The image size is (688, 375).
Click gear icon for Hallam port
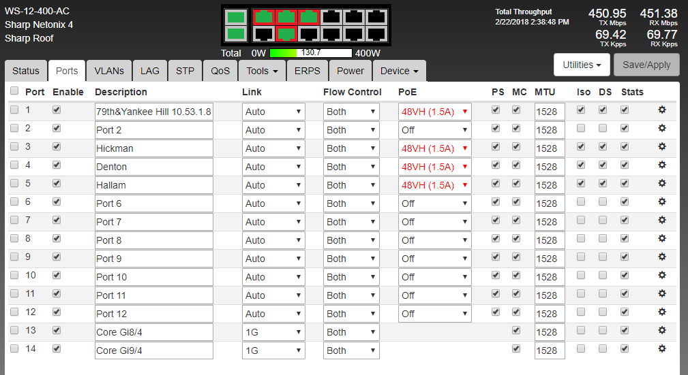(x=661, y=183)
